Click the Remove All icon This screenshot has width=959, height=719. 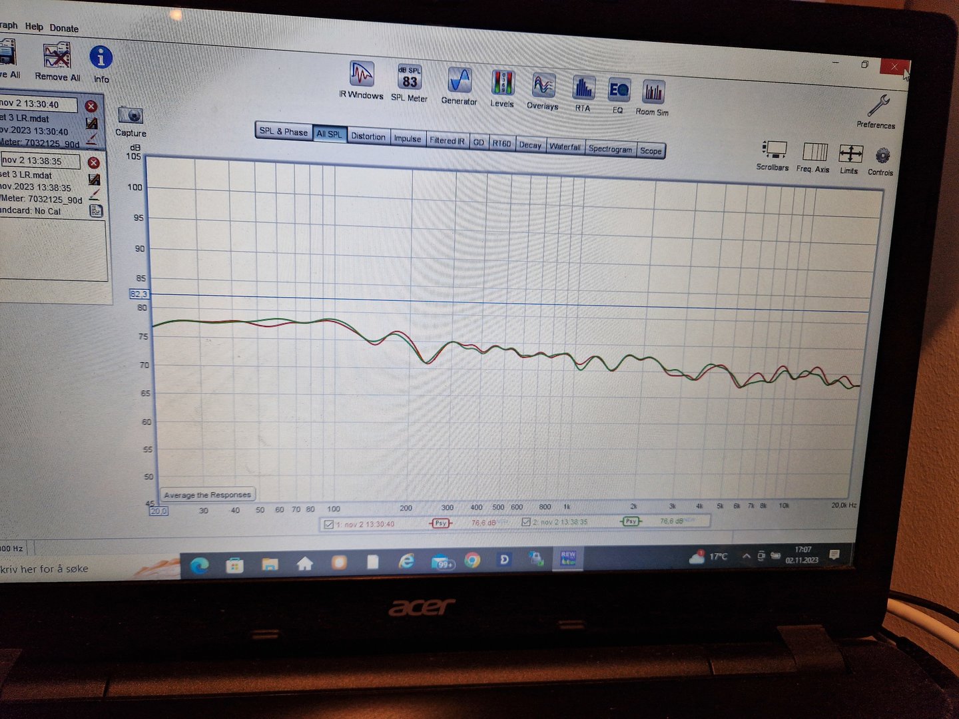(57, 62)
